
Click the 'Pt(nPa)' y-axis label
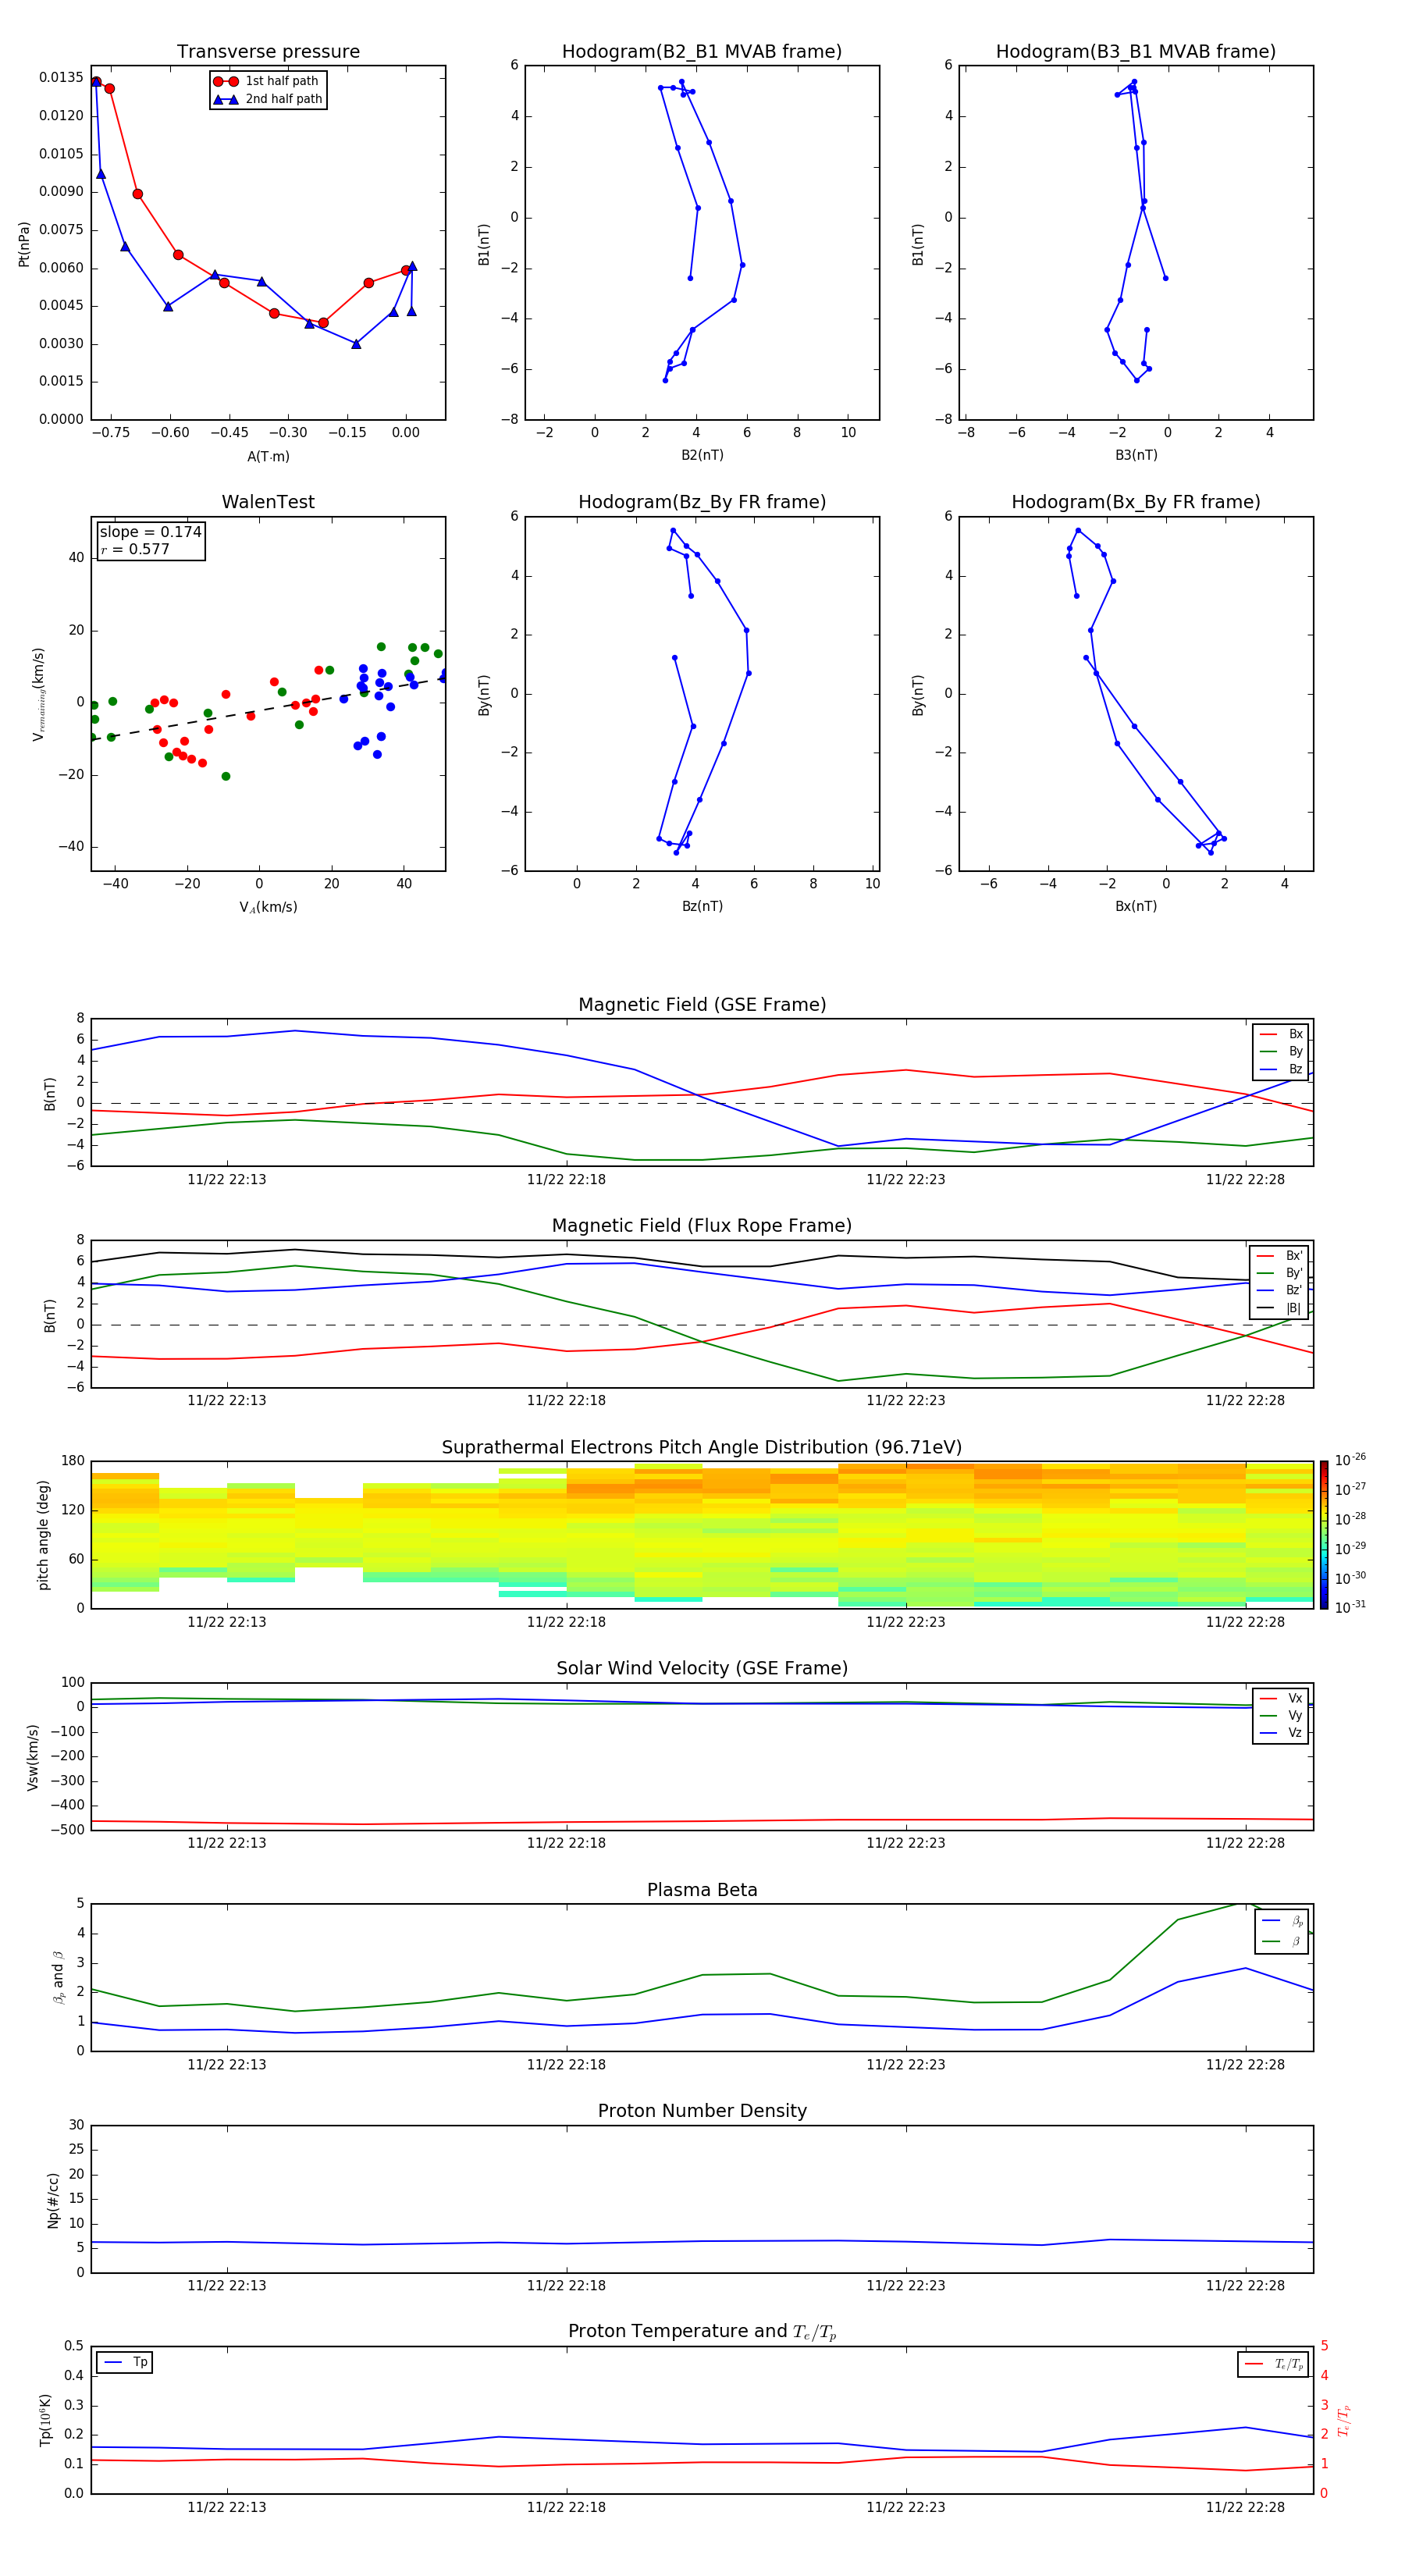24,244
